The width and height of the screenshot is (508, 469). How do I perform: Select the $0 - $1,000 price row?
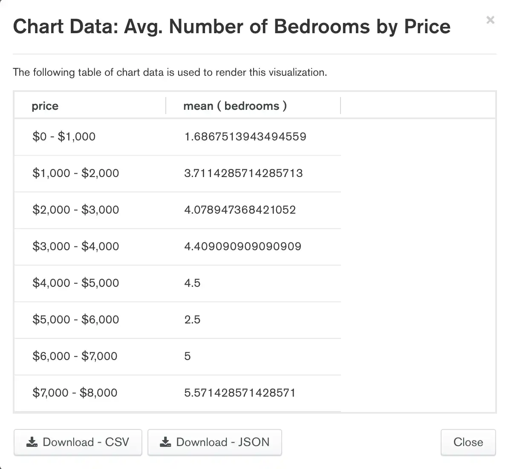(x=64, y=137)
